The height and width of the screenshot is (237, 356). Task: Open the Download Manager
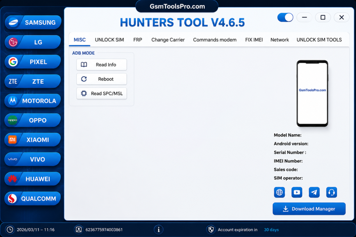coord(309,209)
